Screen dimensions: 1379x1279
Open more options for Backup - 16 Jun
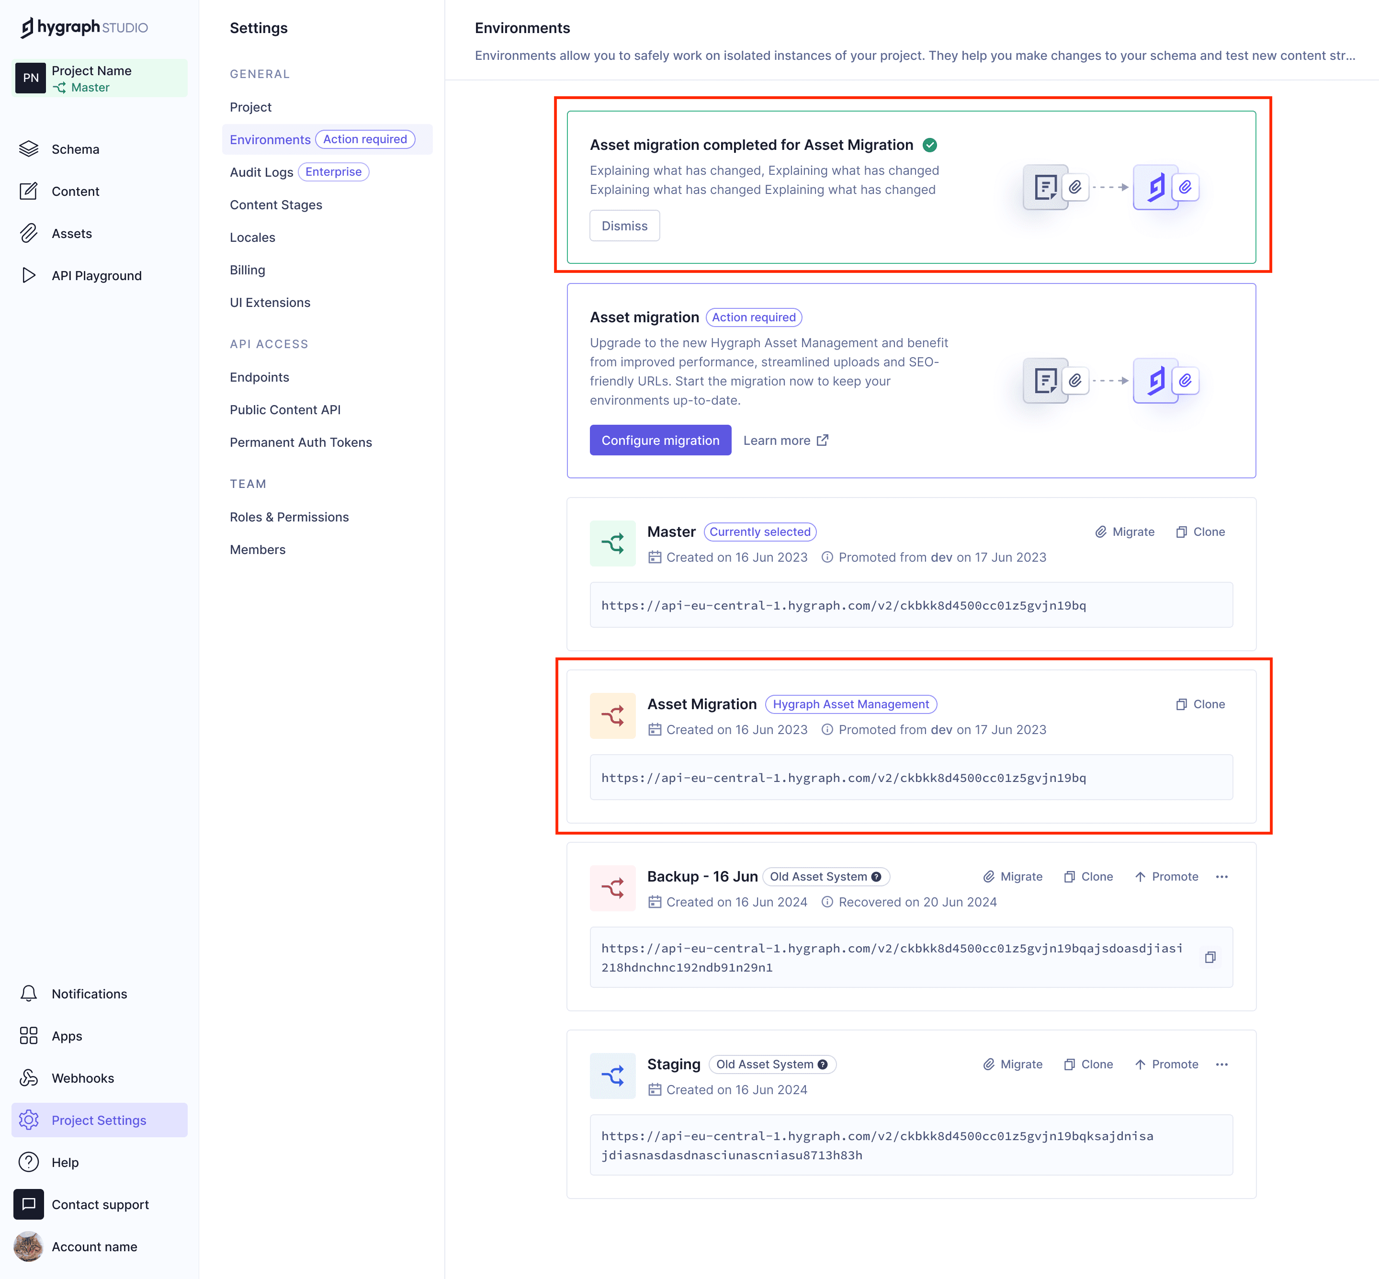1222,876
